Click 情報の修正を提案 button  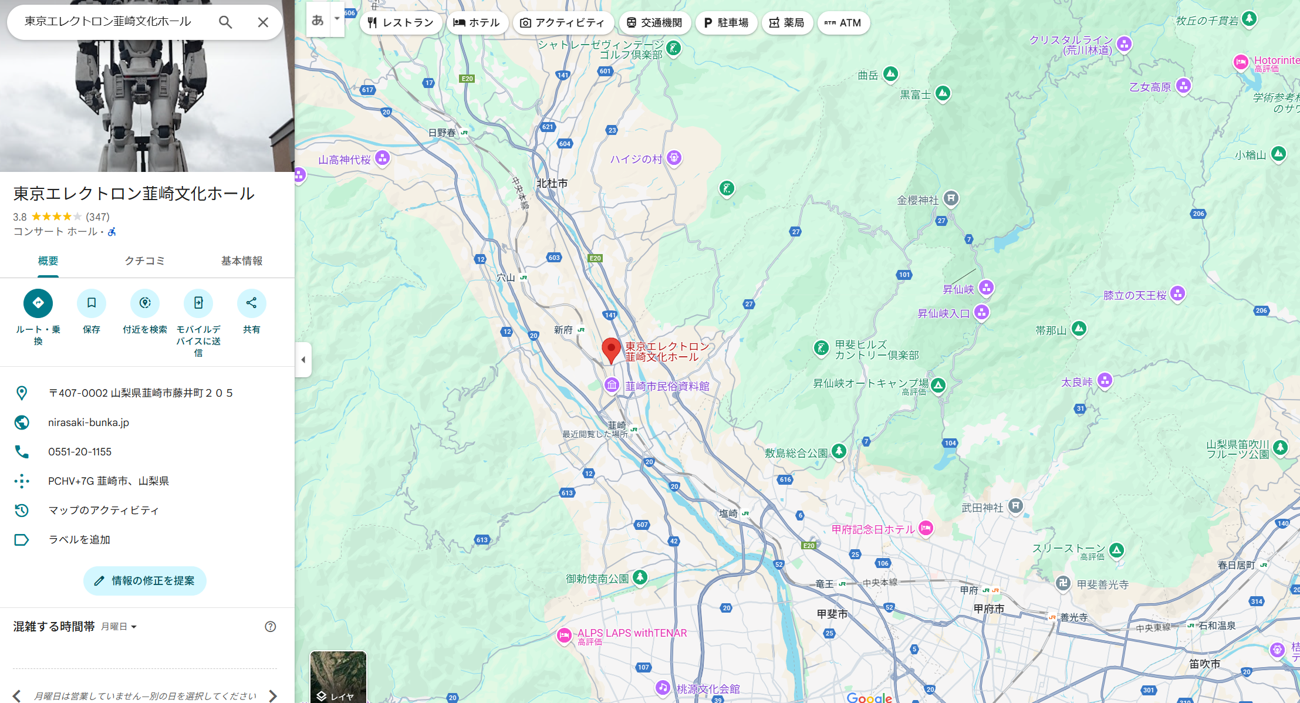pos(145,581)
